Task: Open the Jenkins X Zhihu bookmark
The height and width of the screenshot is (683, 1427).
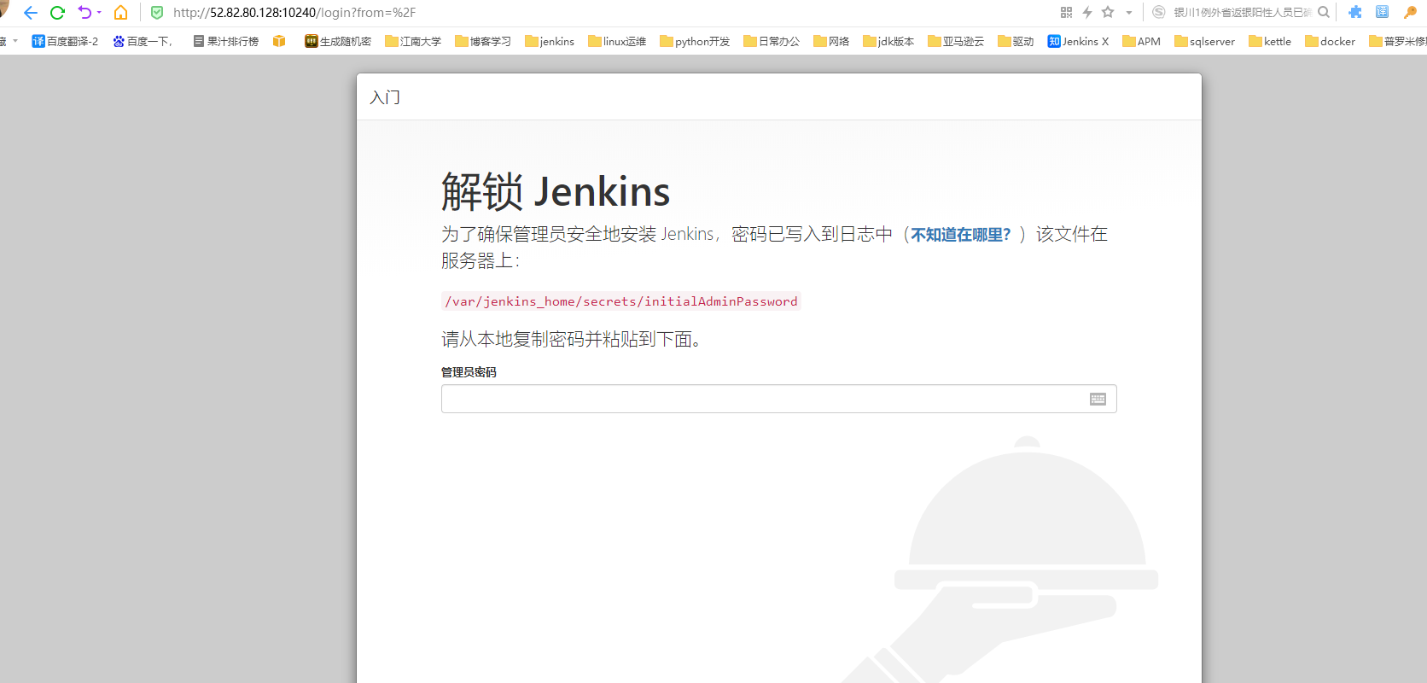Action: click(x=1079, y=41)
